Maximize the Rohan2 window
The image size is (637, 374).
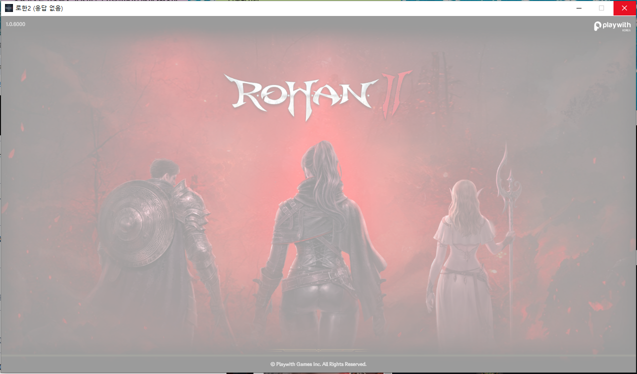pyautogui.click(x=601, y=8)
